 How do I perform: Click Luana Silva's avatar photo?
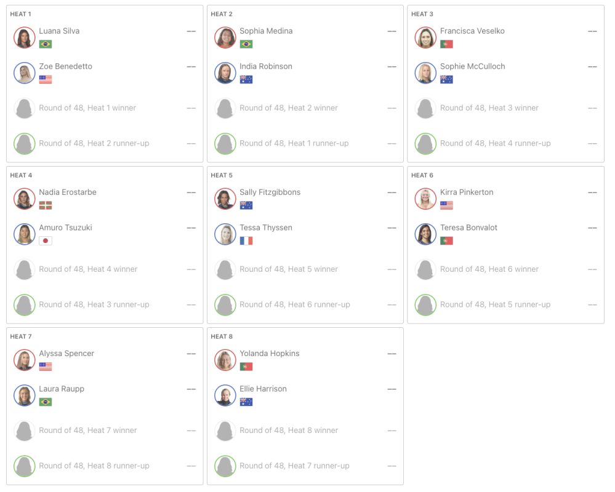click(25, 38)
